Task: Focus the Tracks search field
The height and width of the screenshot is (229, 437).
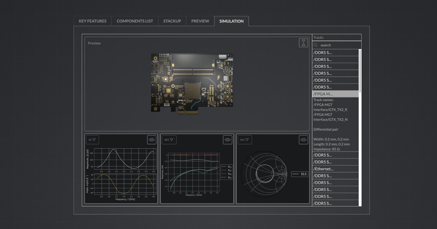Action: coord(336,45)
